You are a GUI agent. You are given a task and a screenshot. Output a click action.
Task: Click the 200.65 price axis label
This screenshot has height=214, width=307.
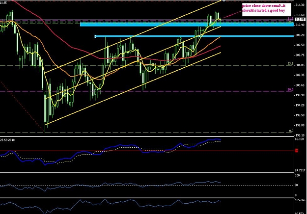point(300,85)
